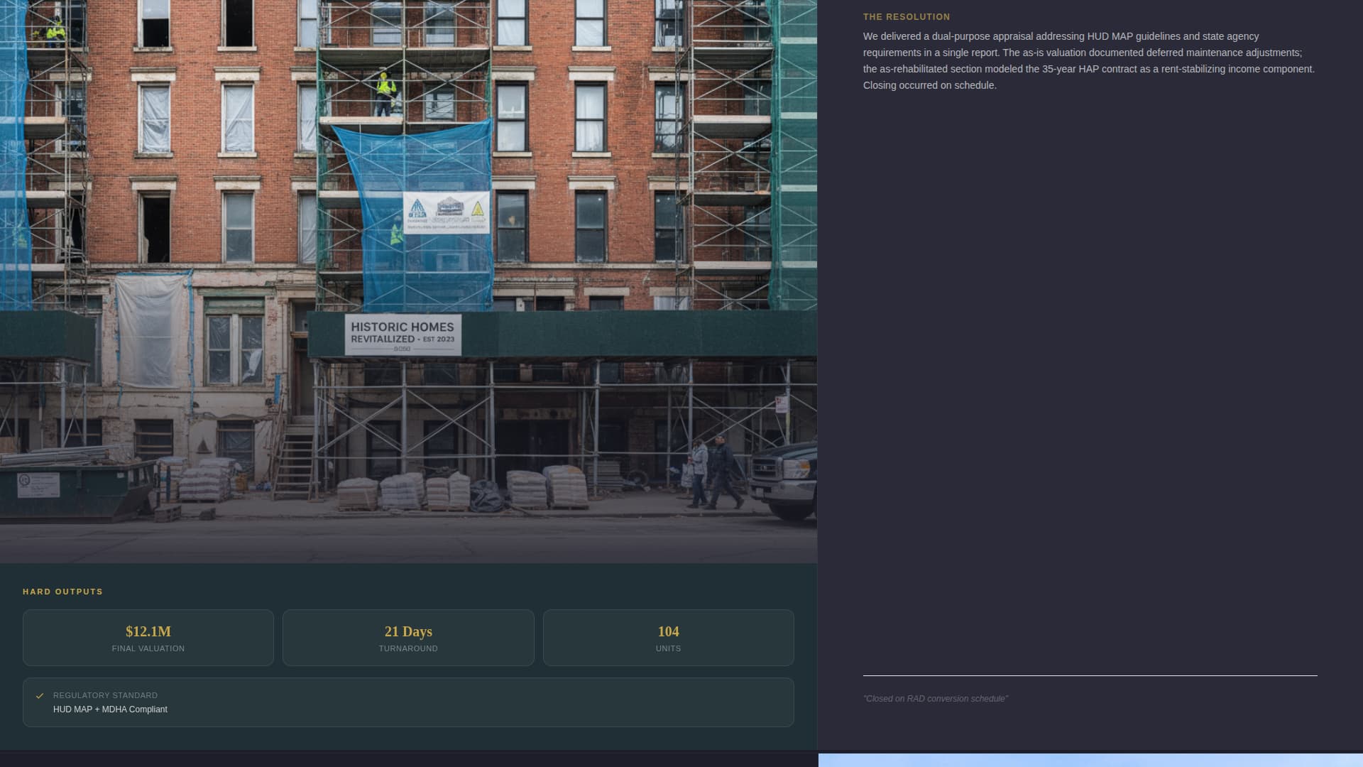Select the 104 Units stat card

668,636
